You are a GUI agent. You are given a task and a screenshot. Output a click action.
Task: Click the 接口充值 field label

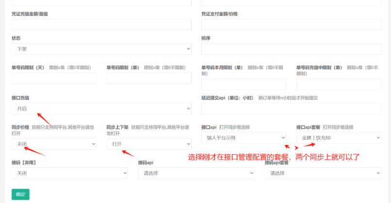point(20,98)
